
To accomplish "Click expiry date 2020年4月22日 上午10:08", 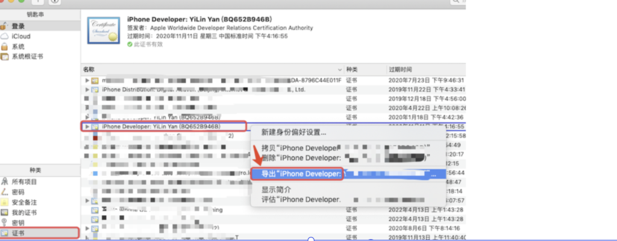I will click(x=427, y=108).
